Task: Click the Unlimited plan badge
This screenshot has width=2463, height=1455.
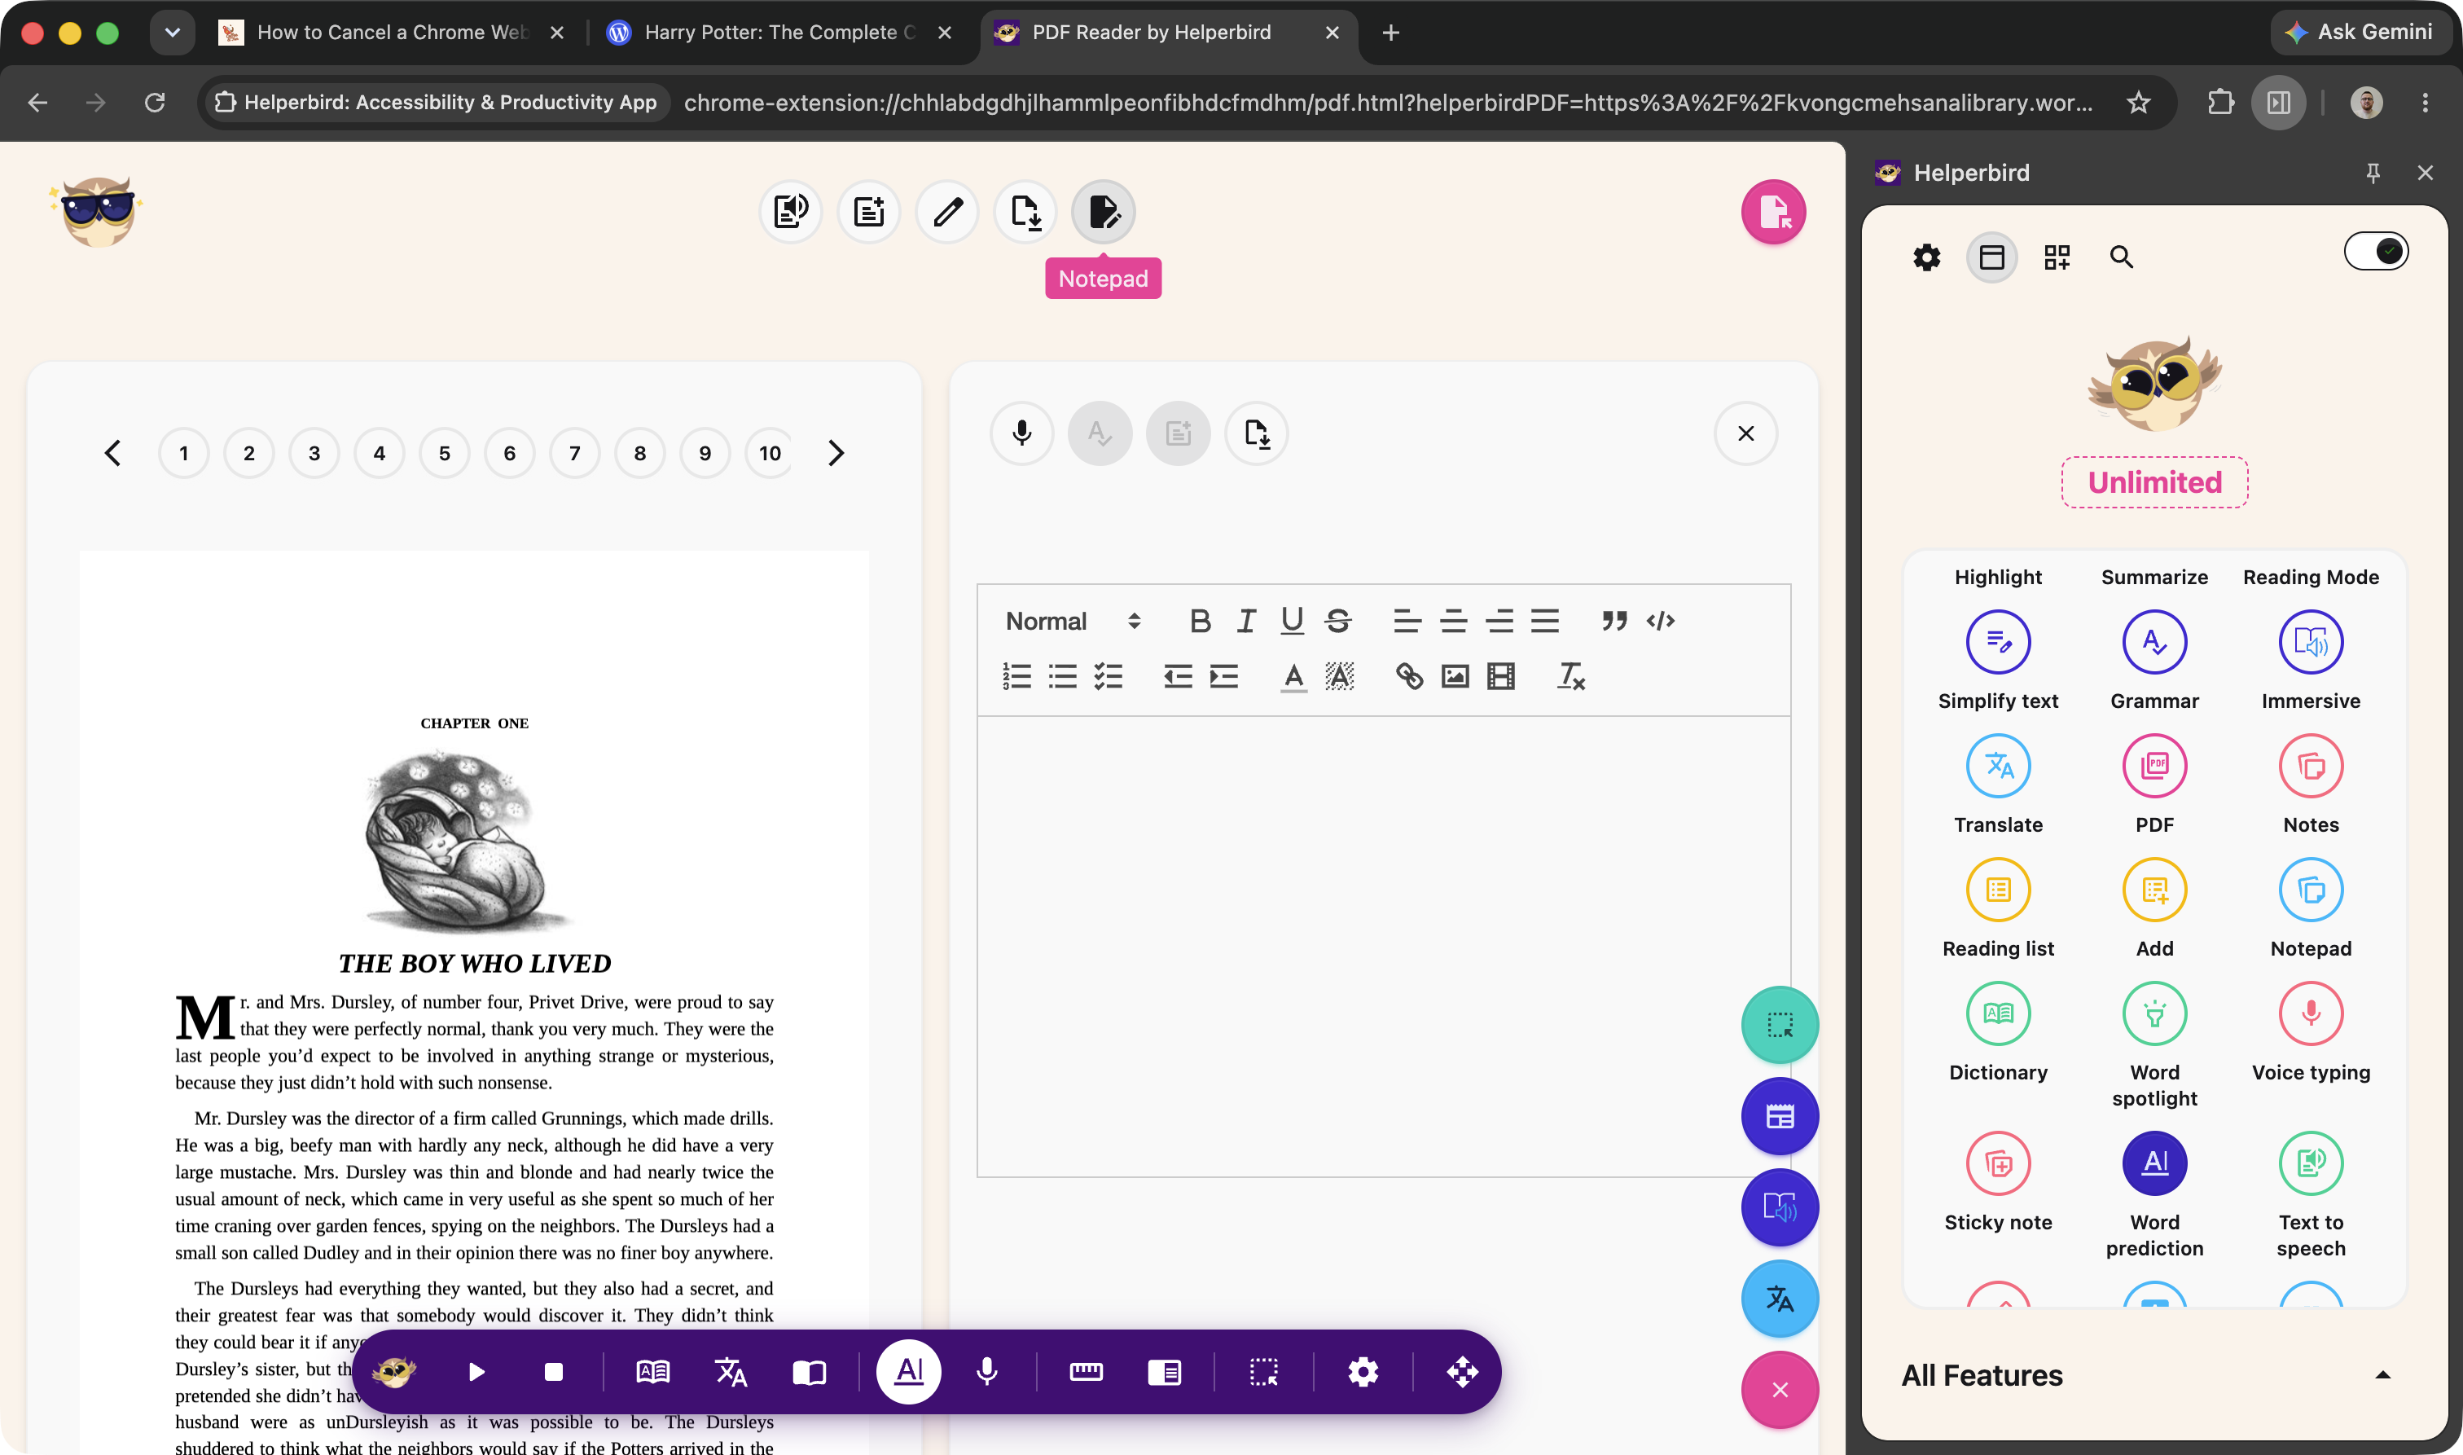Action: (2154, 482)
